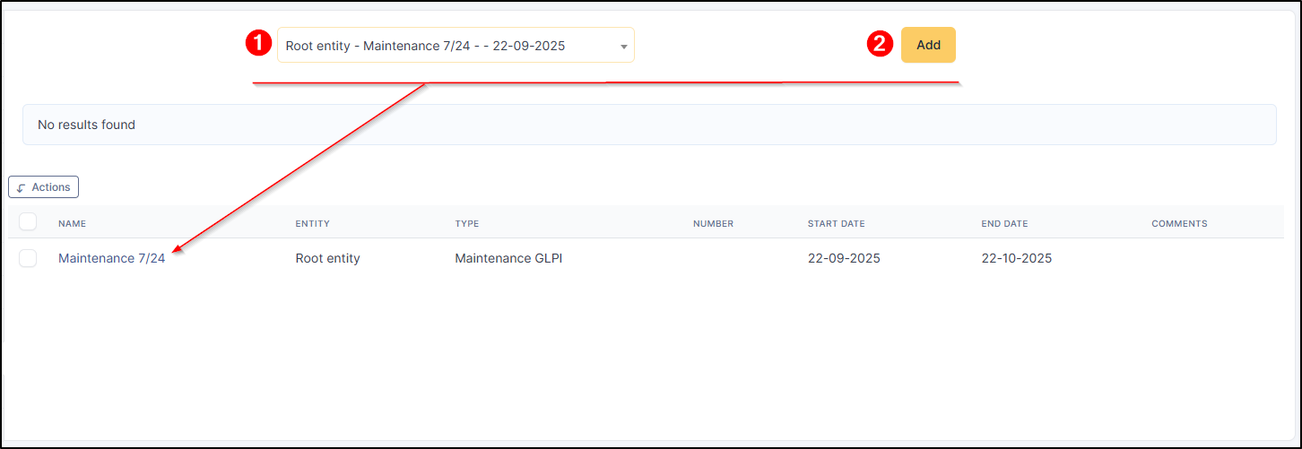This screenshot has height=449, width=1302.
Task: Check the Maintenance 7/24 row checkbox
Action: click(28, 258)
